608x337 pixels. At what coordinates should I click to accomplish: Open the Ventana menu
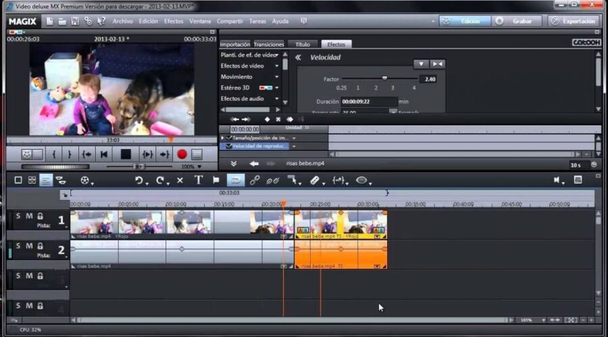point(200,22)
